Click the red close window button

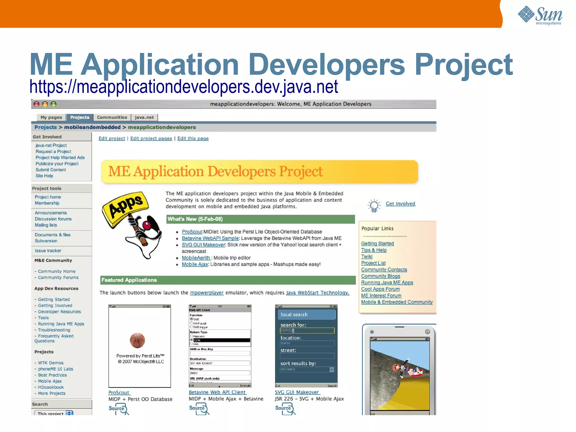pyautogui.click(x=36, y=104)
